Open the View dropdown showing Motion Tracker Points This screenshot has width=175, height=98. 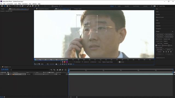click(110, 62)
